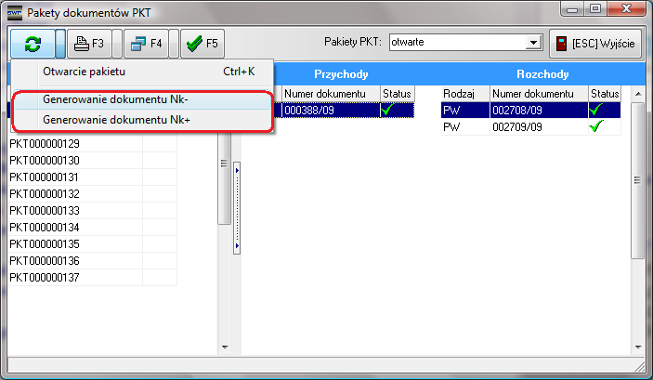
Task: Click the Rodzaj column header
Action: point(463,94)
